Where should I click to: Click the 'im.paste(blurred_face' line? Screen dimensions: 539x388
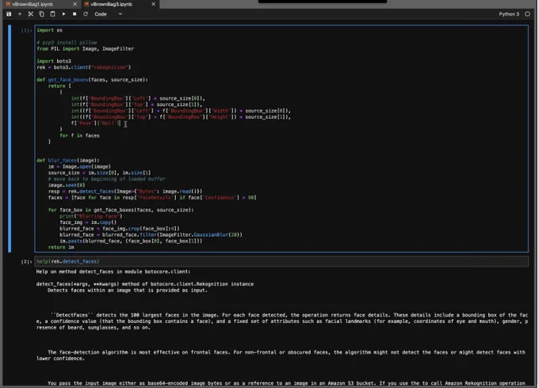[x=131, y=241]
